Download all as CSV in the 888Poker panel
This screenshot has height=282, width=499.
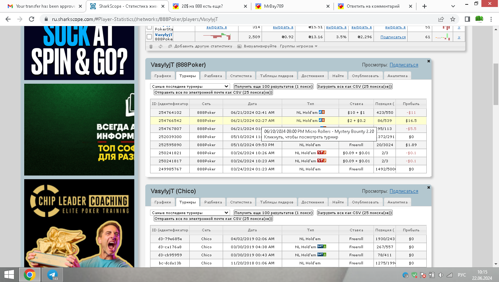(x=355, y=86)
